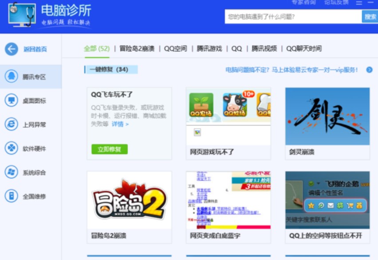Select the 腾讯专区 penguin icon in sidebar
This screenshot has height=260, width=378.
click(x=12, y=76)
